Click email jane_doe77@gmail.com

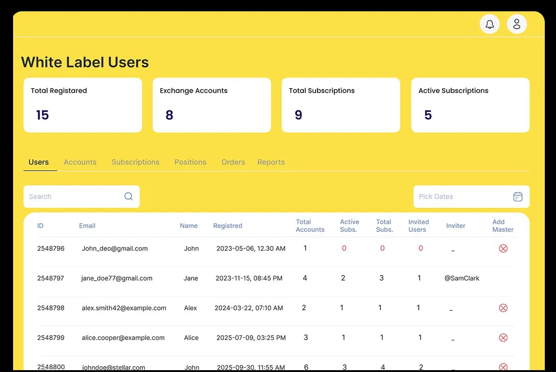(x=117, y=278)
